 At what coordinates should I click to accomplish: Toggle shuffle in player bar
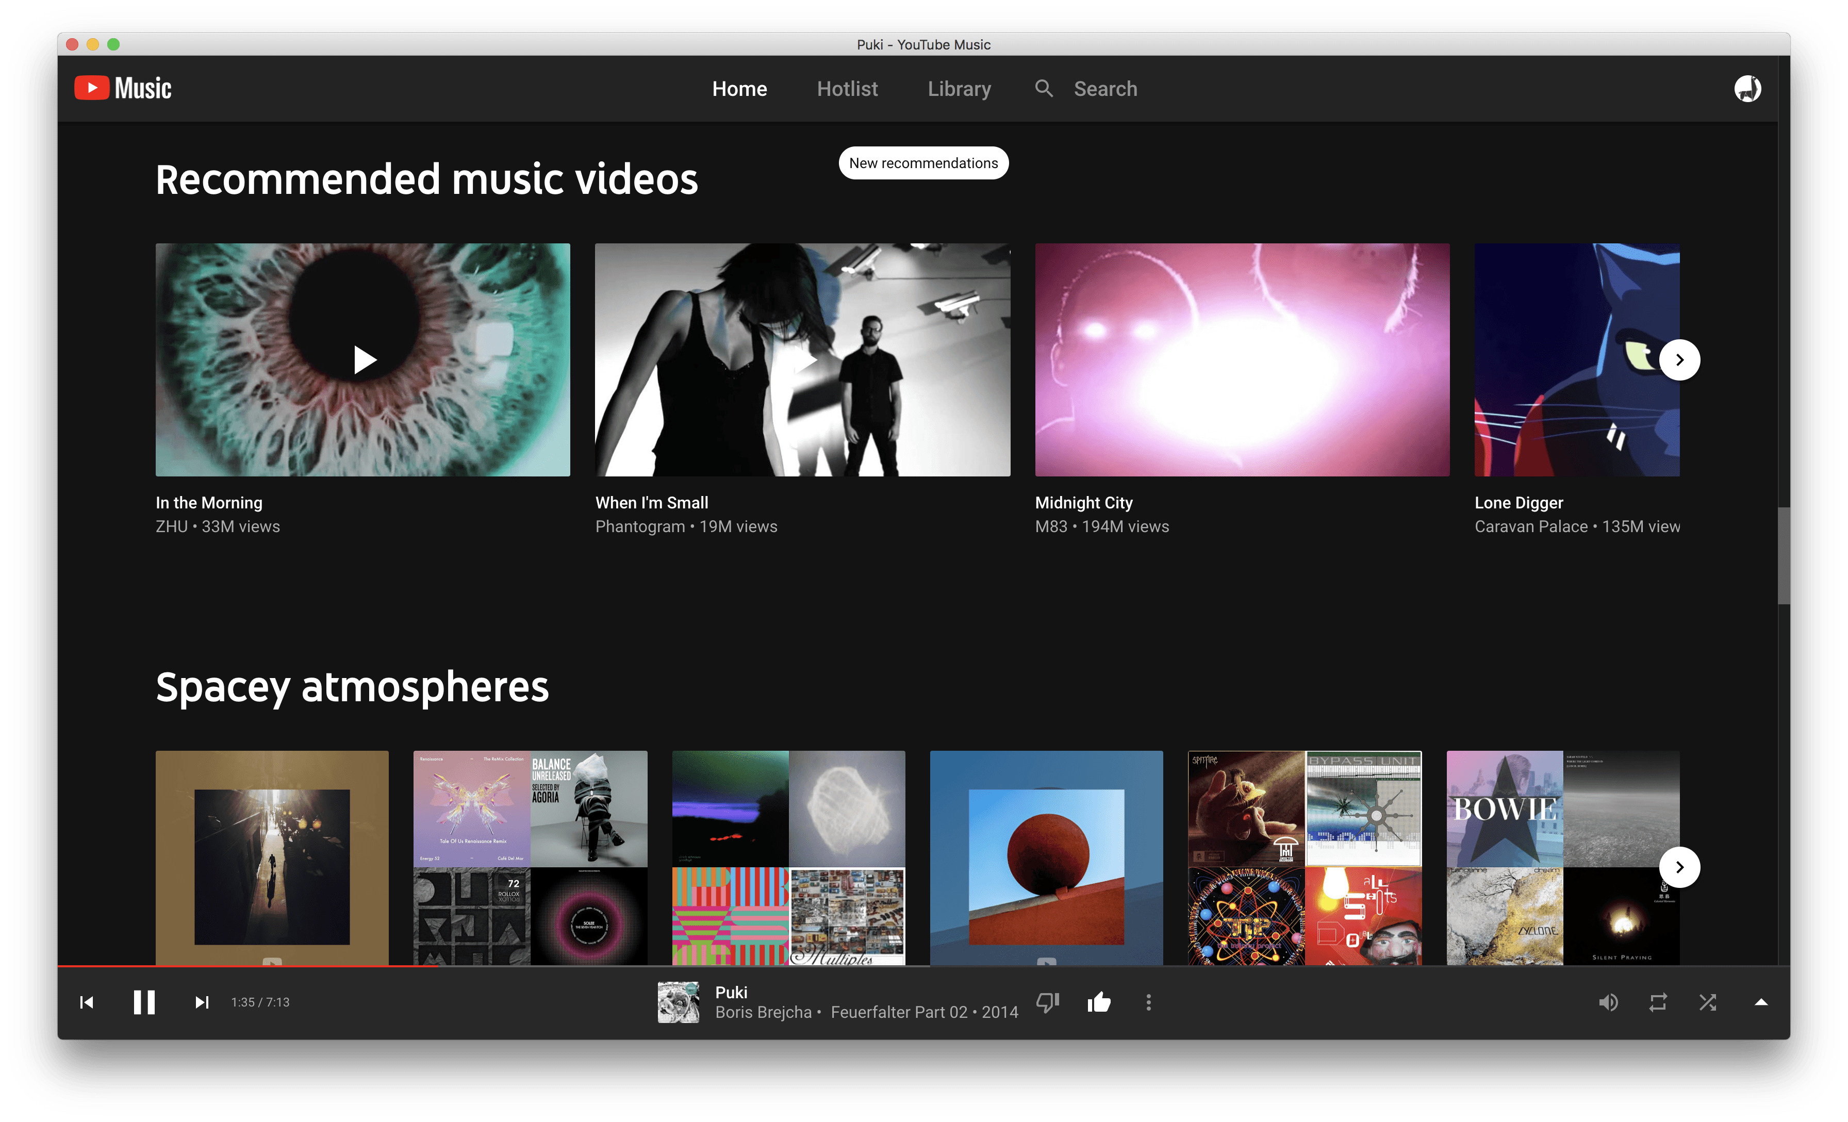1708,1002
